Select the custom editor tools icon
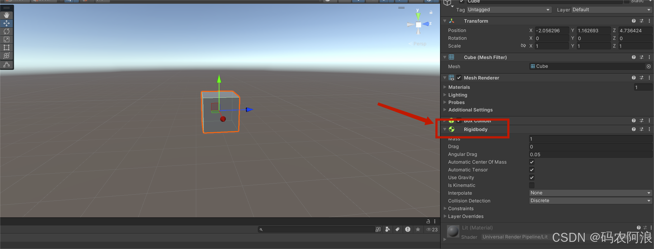 (7, 65)
